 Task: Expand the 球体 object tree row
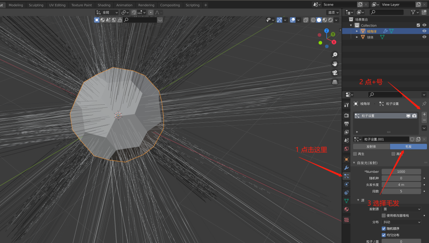tap(357, 37)
